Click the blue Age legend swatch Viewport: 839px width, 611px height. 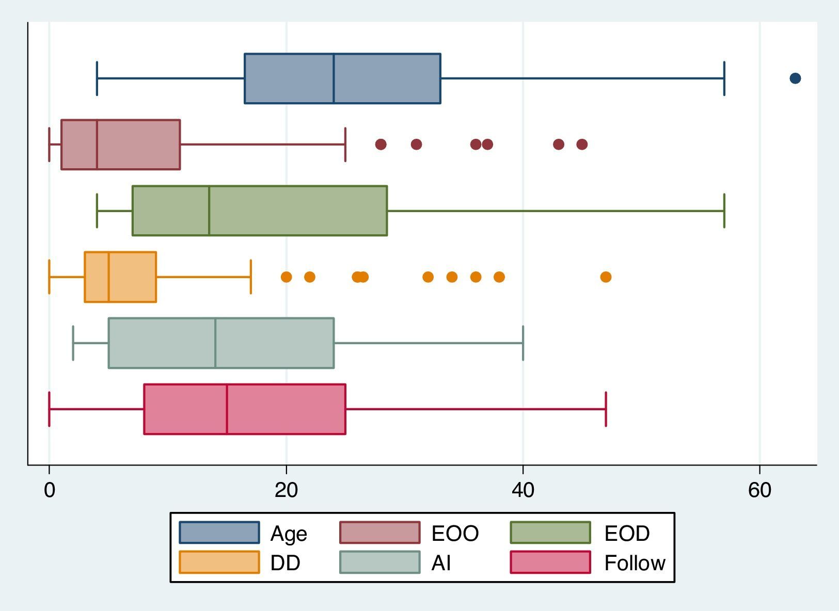coord(219,533)
